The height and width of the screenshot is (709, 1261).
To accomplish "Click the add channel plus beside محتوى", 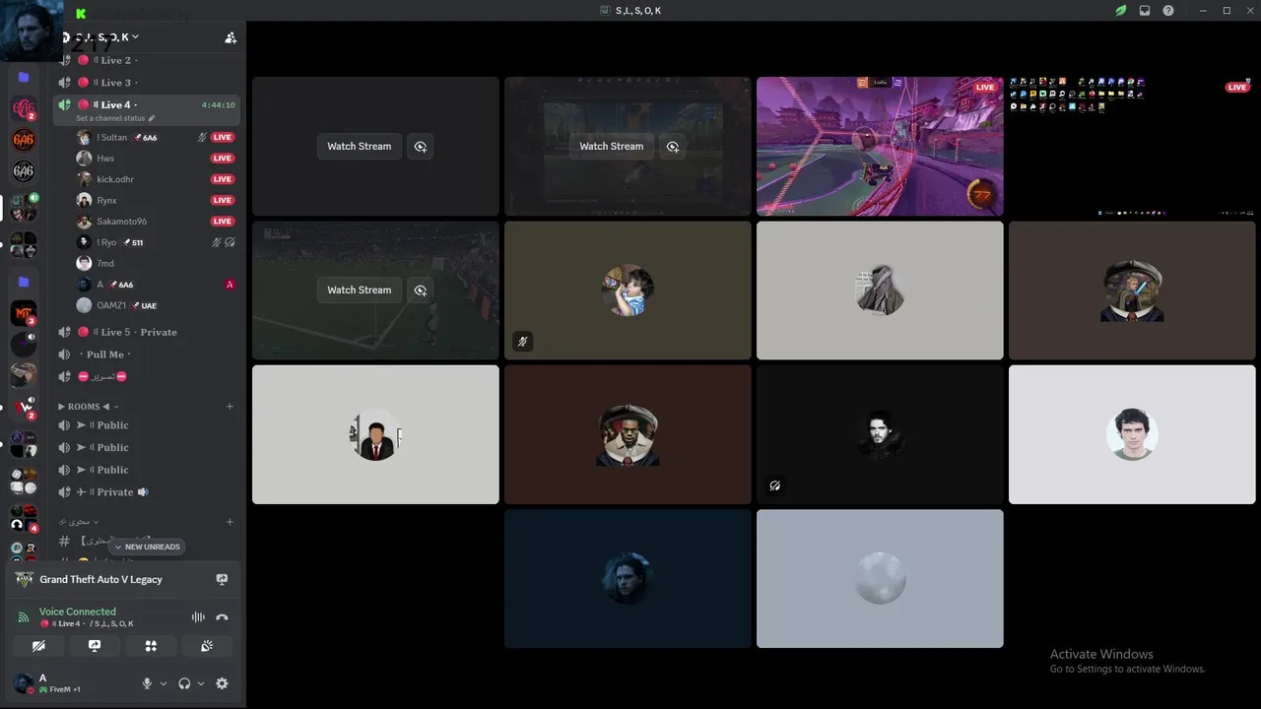I will coord(230,522).
